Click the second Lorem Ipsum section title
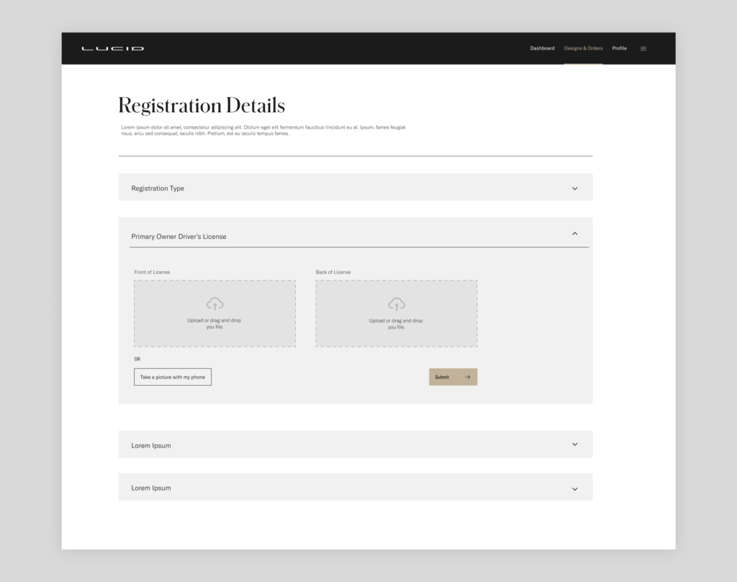 click(151, 488)
